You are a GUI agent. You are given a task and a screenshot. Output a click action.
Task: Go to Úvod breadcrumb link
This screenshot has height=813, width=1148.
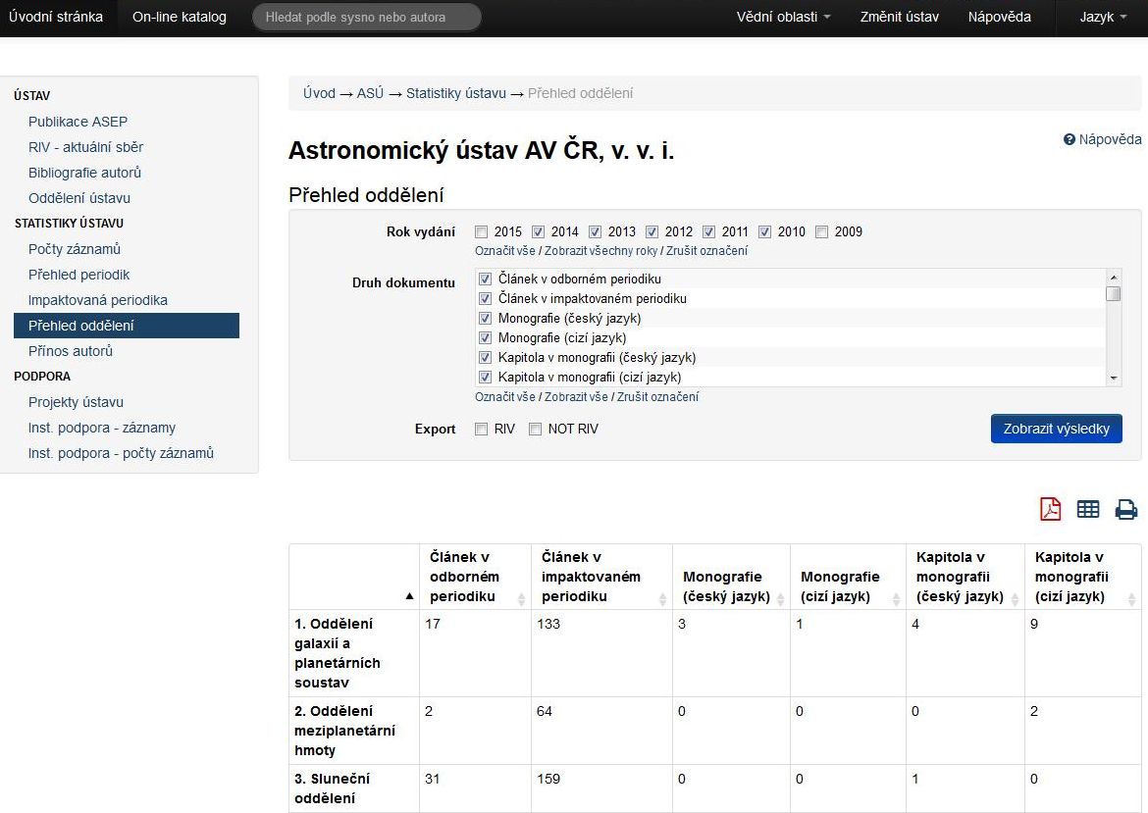tap(319, 94)
